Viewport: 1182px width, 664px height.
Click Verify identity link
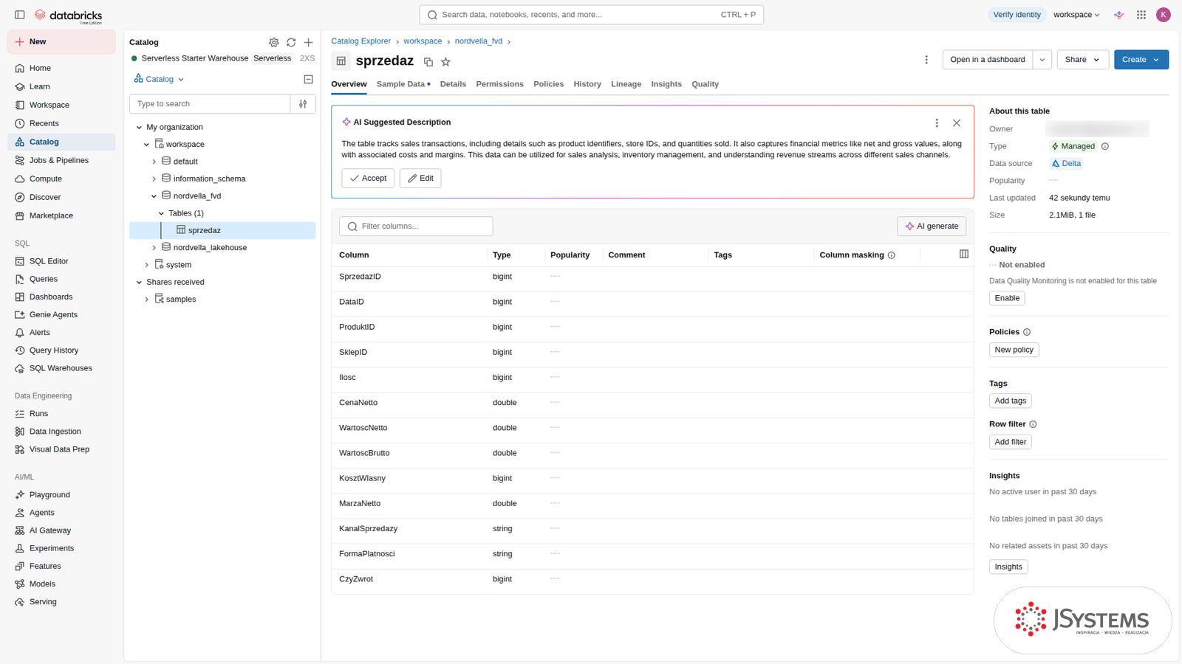click(1017, 15)
